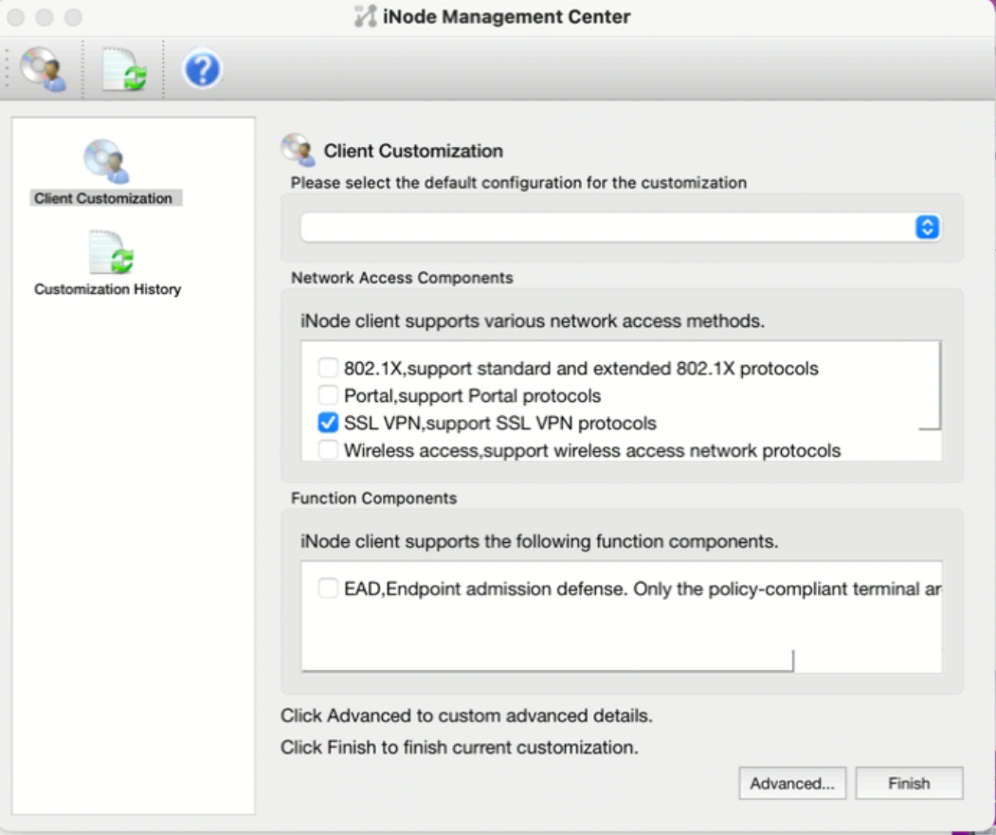Uncheck the SSL VPN protocols checkbox
This screenshot has width=996, height=835.
328,423
